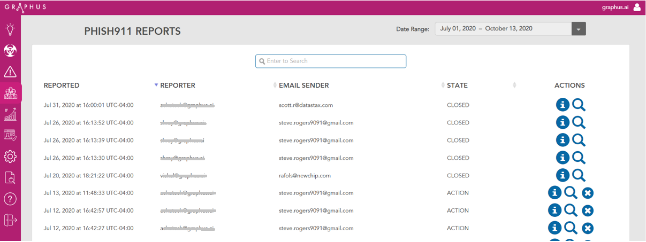
Task: Sort by the REPORTED column header
Action: [62, 85]
